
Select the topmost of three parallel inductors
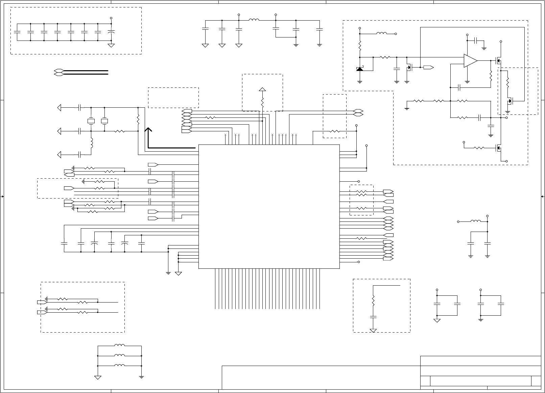(119, 345)
